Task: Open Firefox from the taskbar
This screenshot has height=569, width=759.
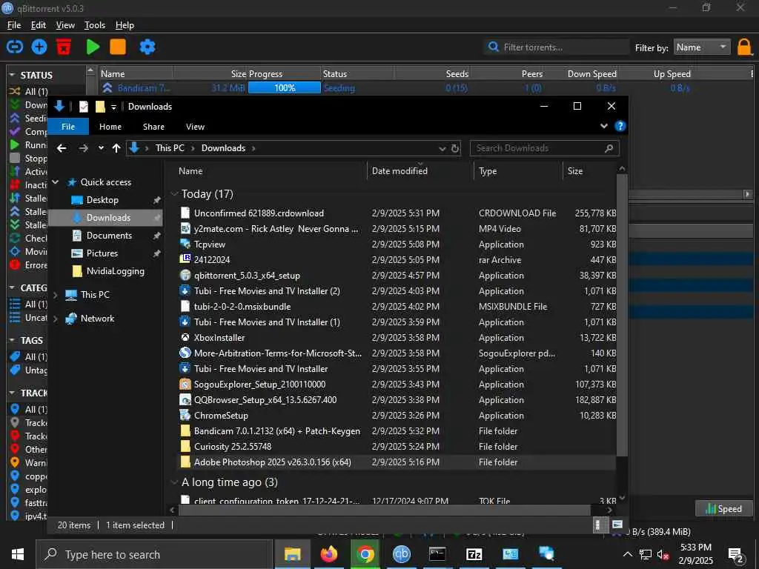Action: pos(328,554)
